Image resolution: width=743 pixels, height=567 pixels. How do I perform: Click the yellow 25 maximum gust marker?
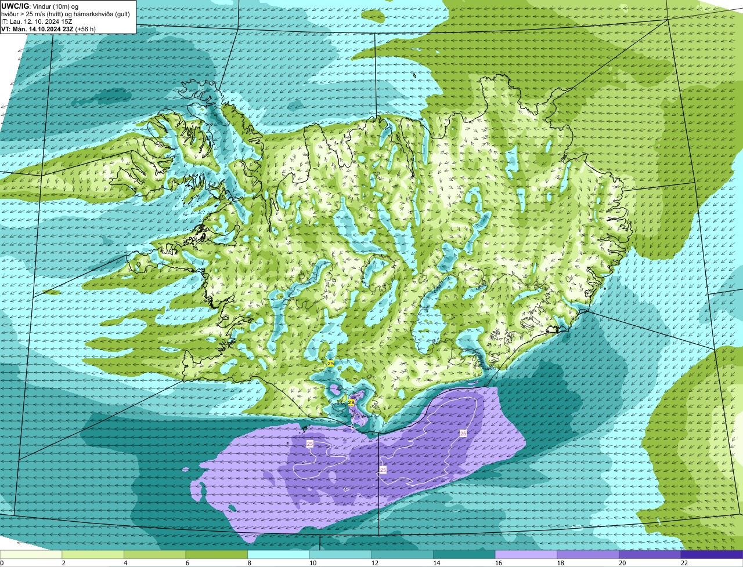(x=331, y=363)
